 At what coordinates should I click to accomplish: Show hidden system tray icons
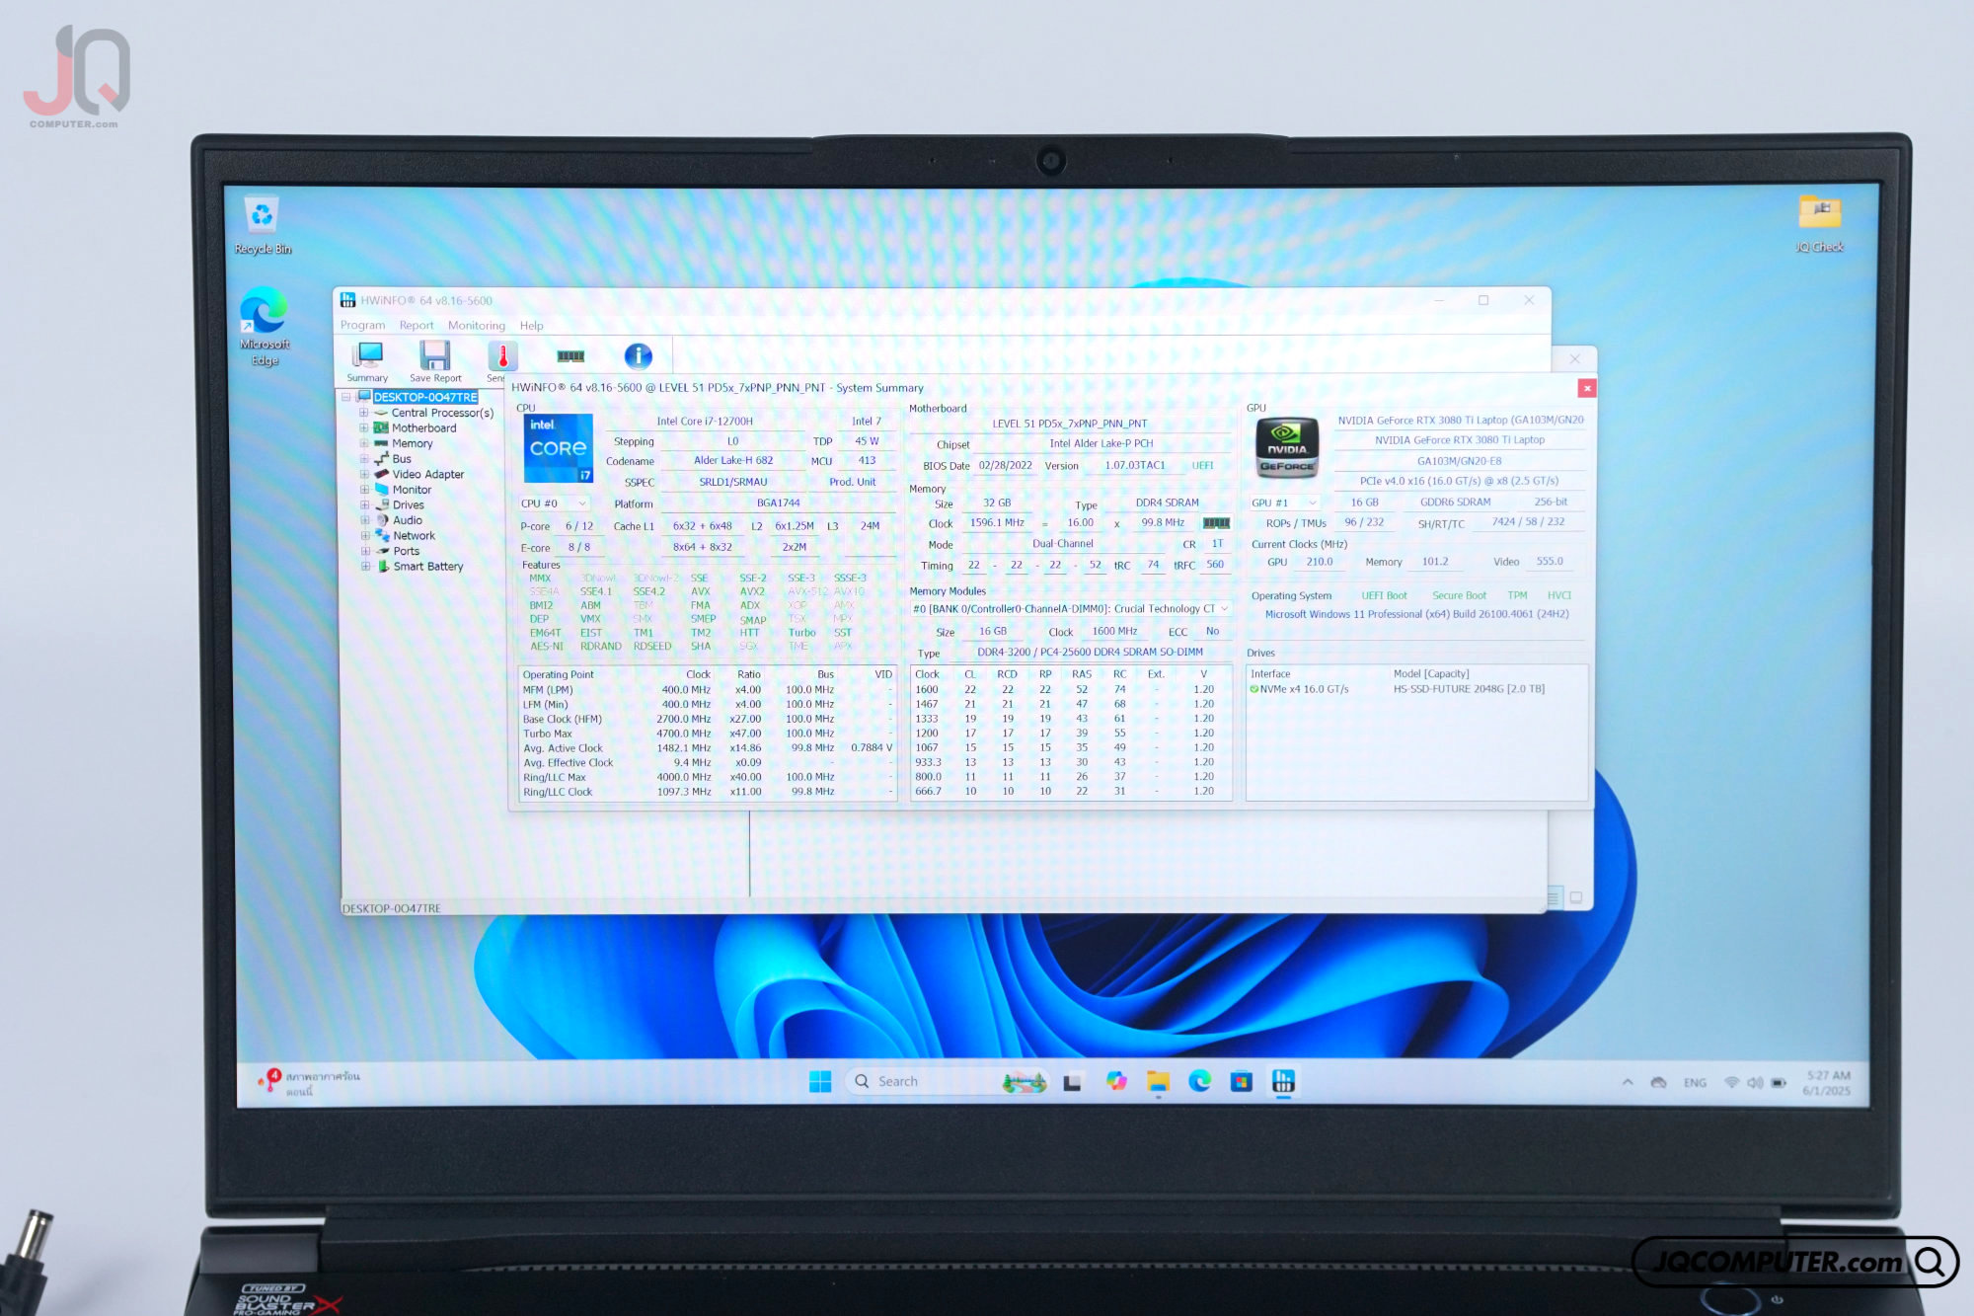coord(1628,1083)
